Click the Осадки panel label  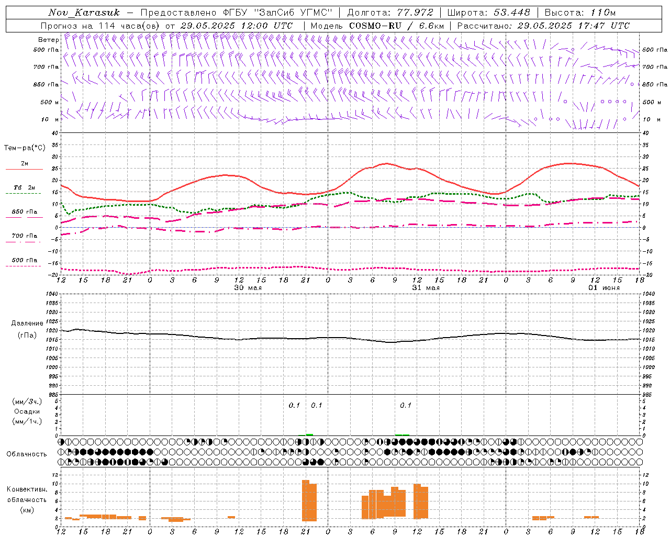tap(27, 411)
